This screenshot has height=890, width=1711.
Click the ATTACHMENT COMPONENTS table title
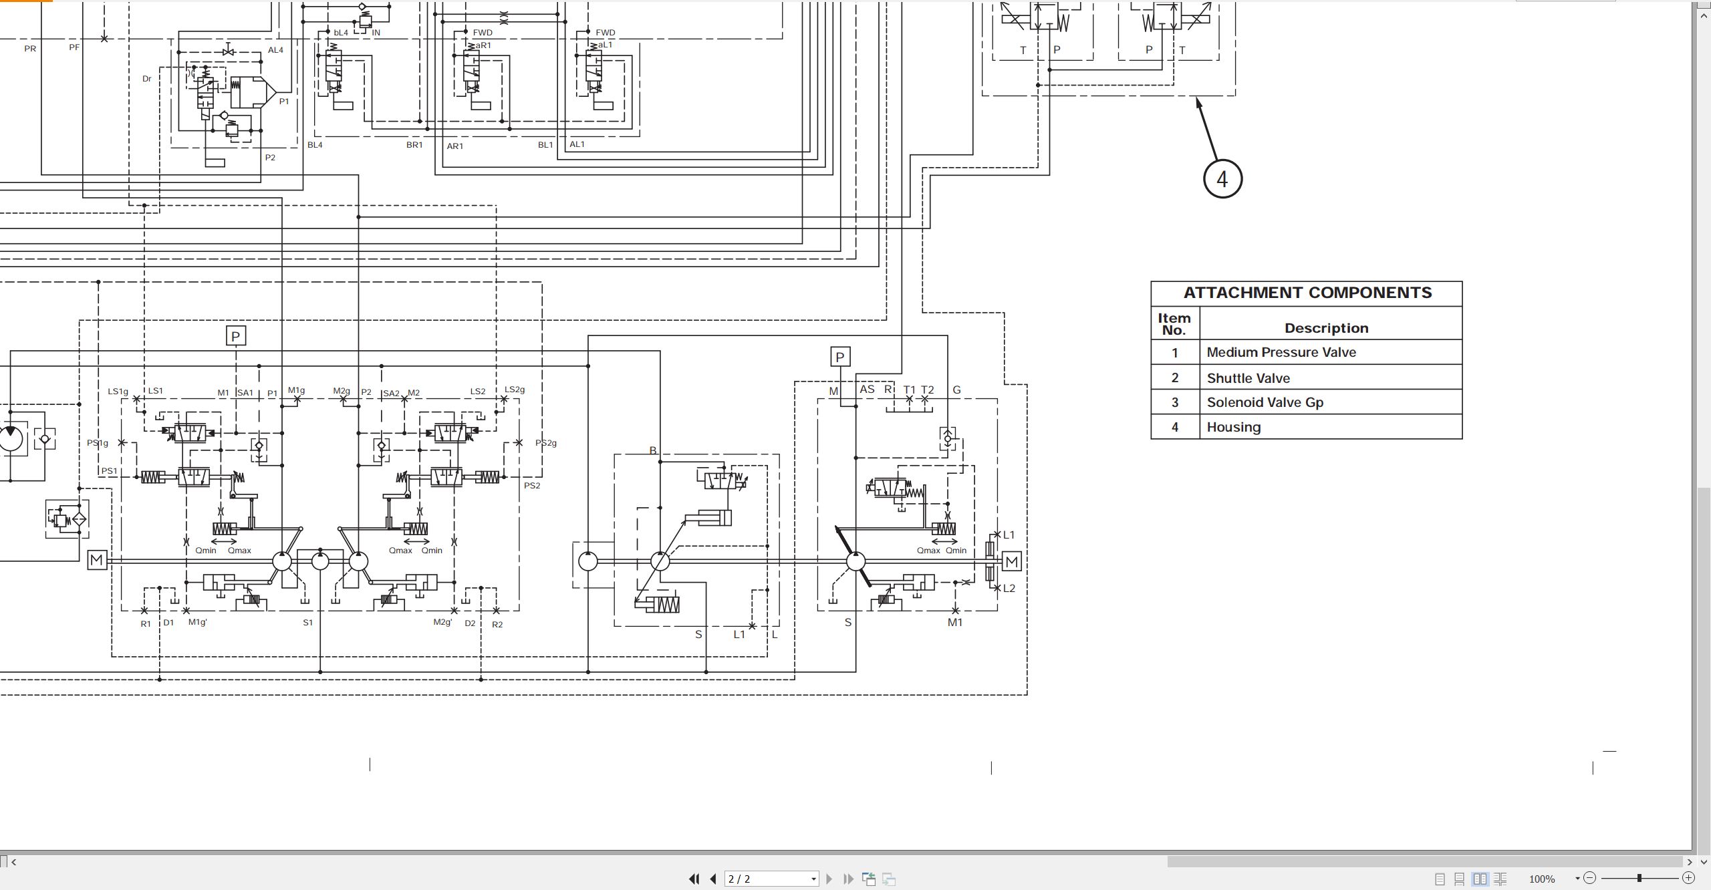1307,293
